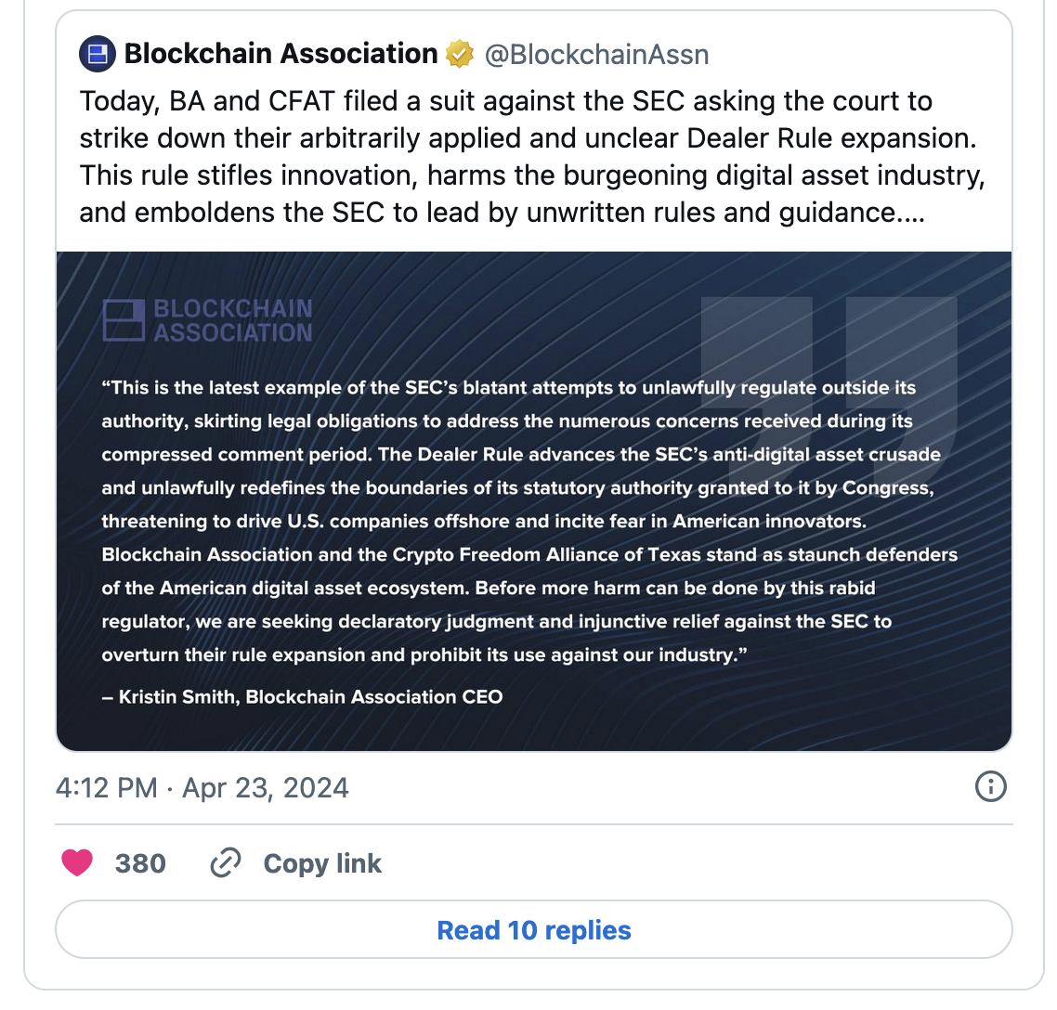
Task: Open the Blockchain Association display name
Action: tap(281, 54)
